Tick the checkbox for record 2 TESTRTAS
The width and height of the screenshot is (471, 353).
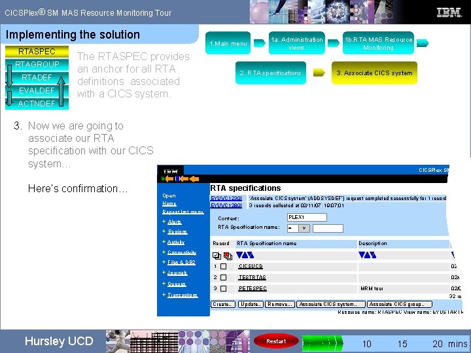click(x=223, y=277)
